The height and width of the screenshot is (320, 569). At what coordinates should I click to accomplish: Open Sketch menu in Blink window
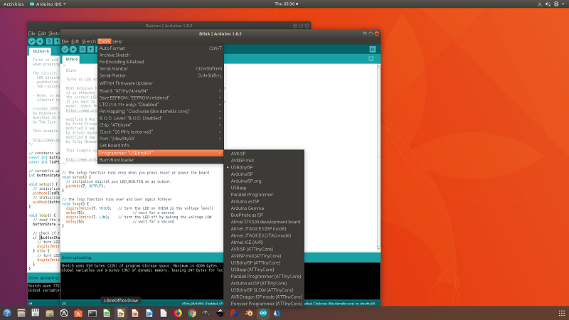tap(88, 41)
